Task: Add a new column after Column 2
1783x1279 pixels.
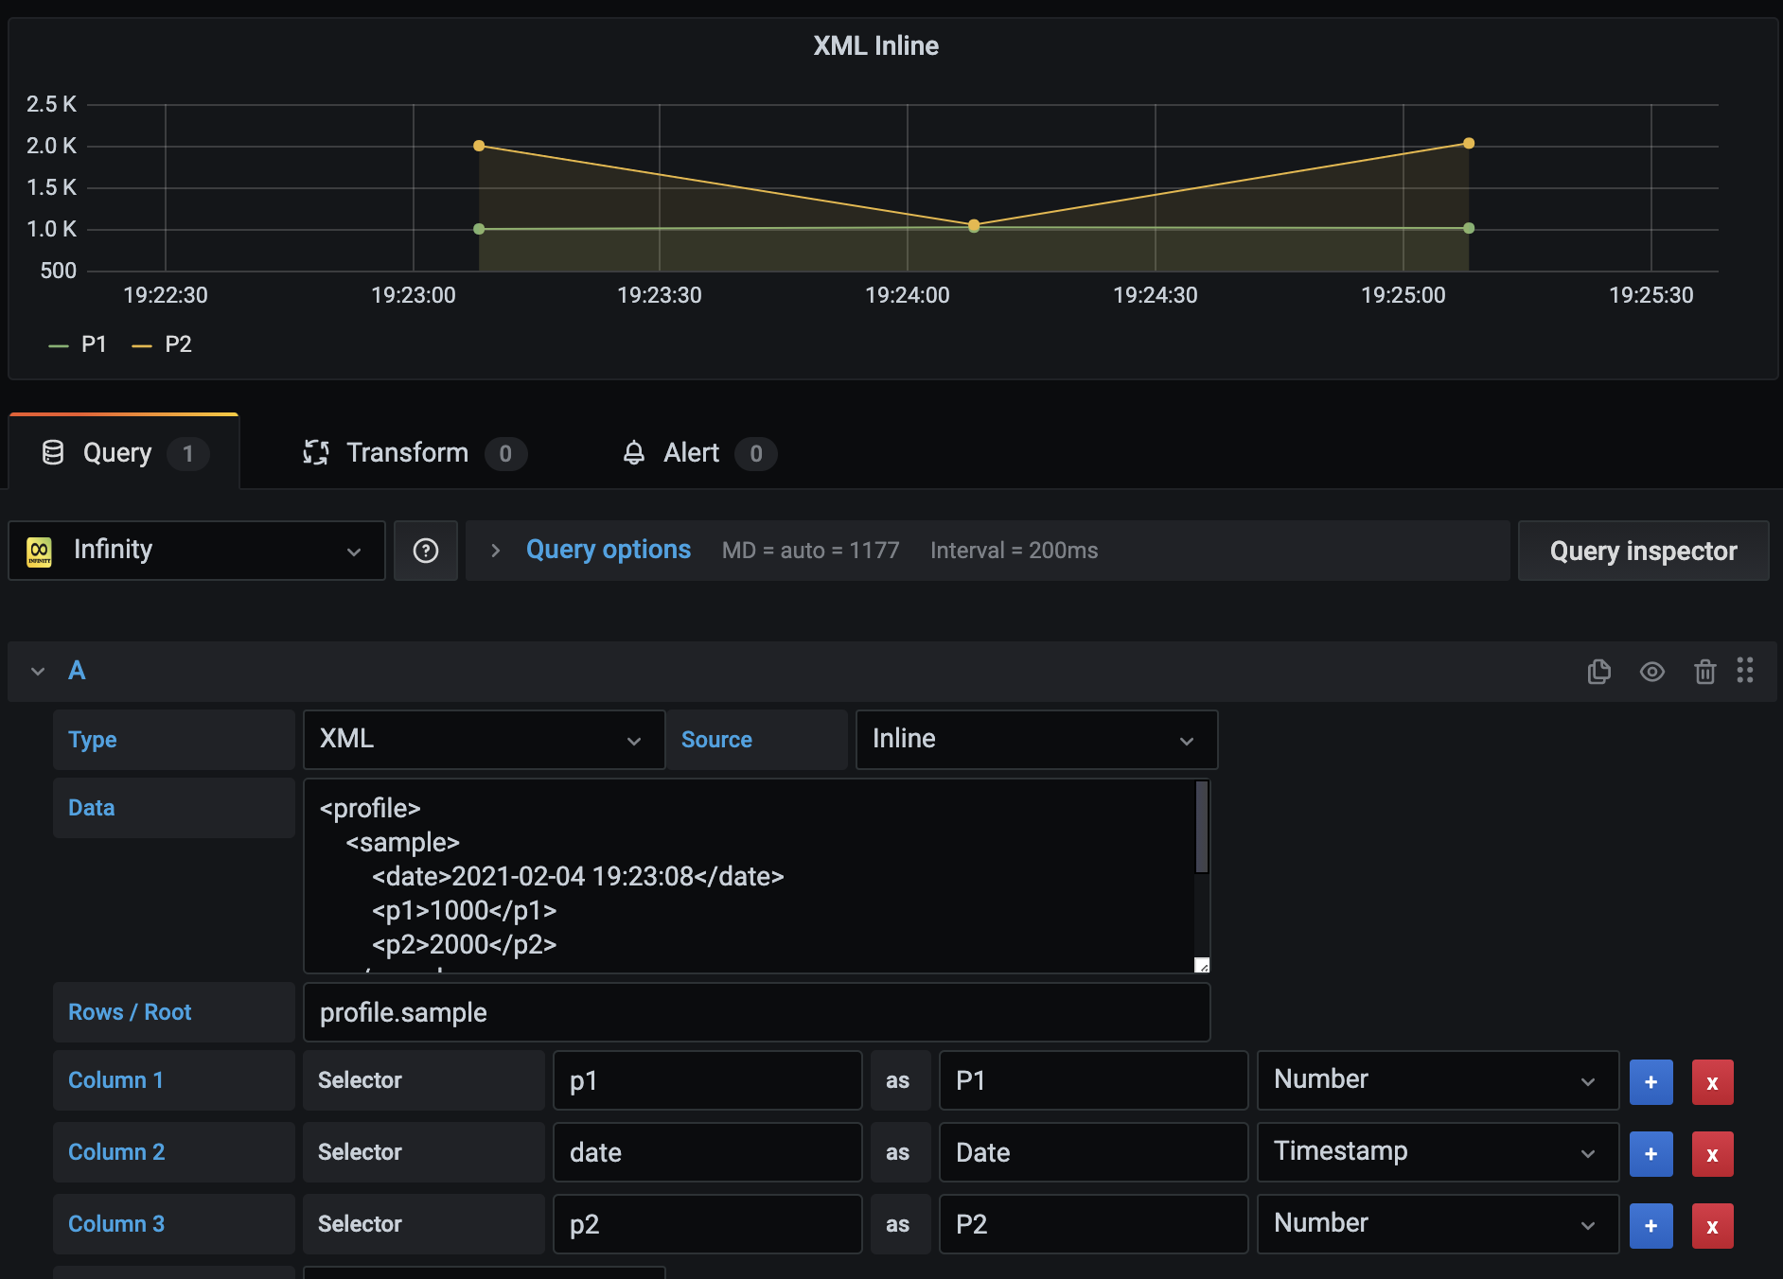Action: coord(1651,1153)
